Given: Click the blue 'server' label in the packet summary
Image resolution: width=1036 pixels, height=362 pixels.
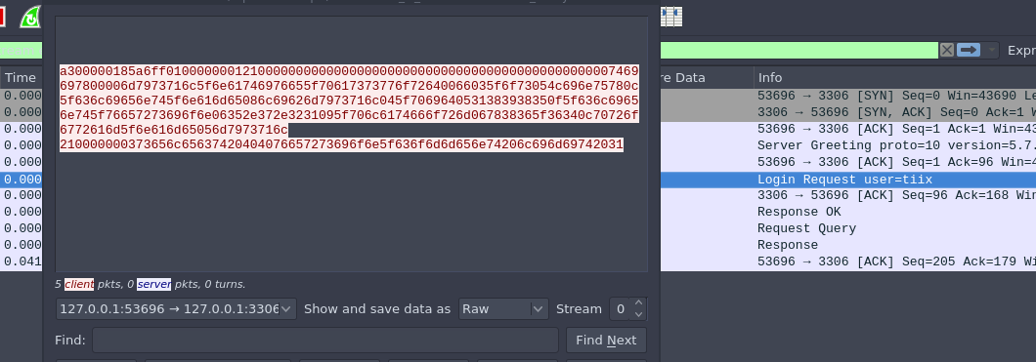Looking at the screenshot, I should coord(154,284).
